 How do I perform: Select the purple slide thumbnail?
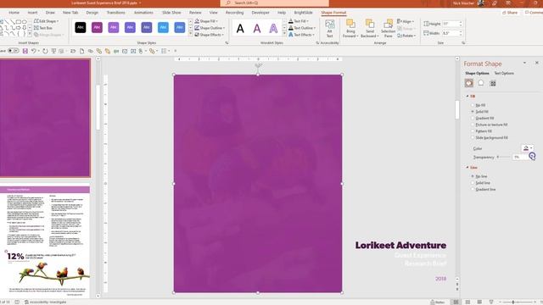45,118
